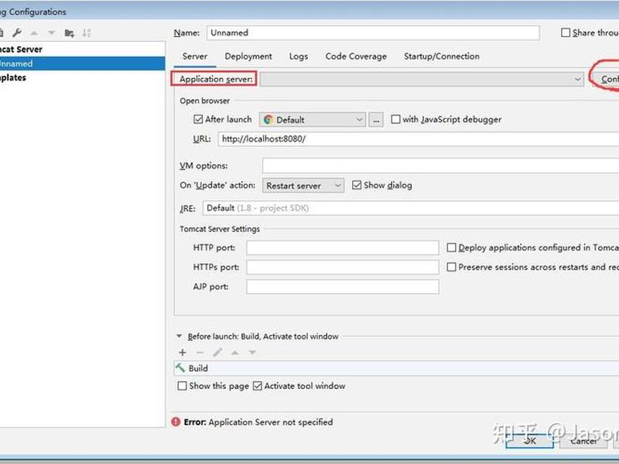Click the move task down arrow under Before launch
Image resolution: width=619 pixels, height=464 pixels.
(252, 353)
